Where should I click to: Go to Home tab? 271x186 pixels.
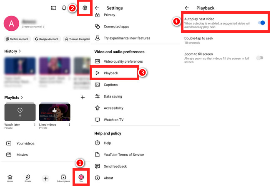tap(10, 179)
